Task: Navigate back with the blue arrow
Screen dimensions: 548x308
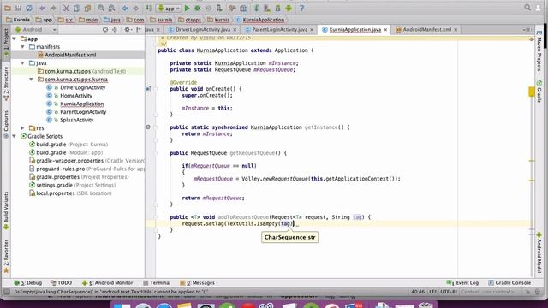Action: coord(125,8)
